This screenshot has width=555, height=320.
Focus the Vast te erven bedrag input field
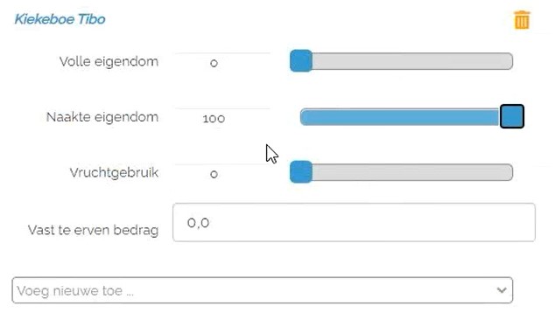coord(354,222)
